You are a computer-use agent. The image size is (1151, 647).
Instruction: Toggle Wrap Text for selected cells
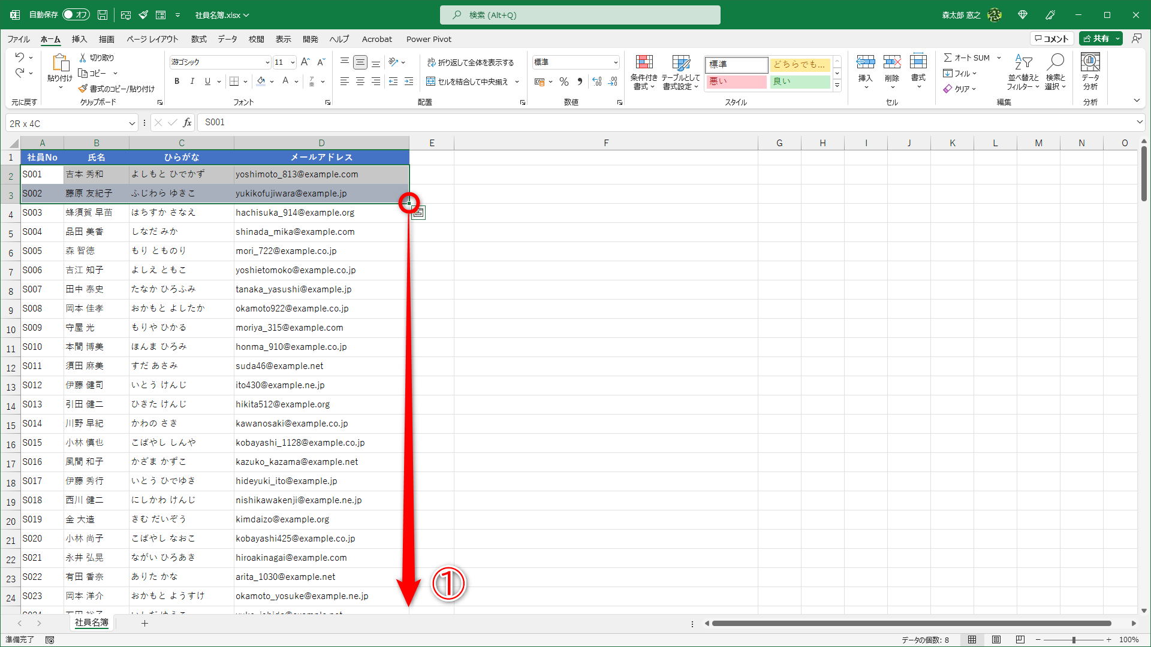pyautogui.click(x=471, y=62)
